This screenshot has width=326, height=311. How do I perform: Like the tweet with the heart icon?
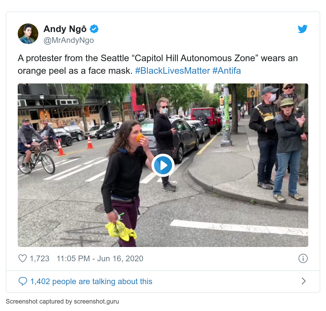click(x=23, y=258)
